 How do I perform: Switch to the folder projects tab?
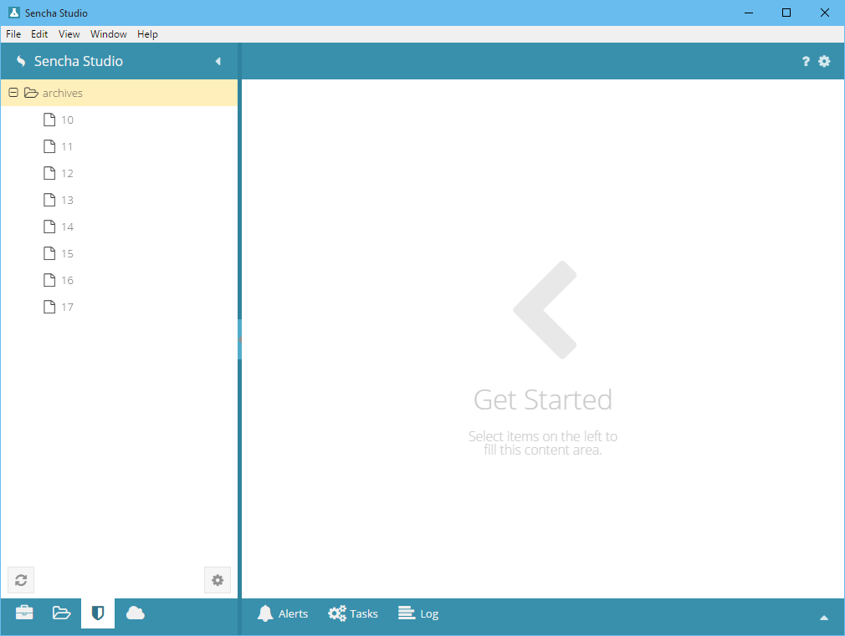[61, 613]
